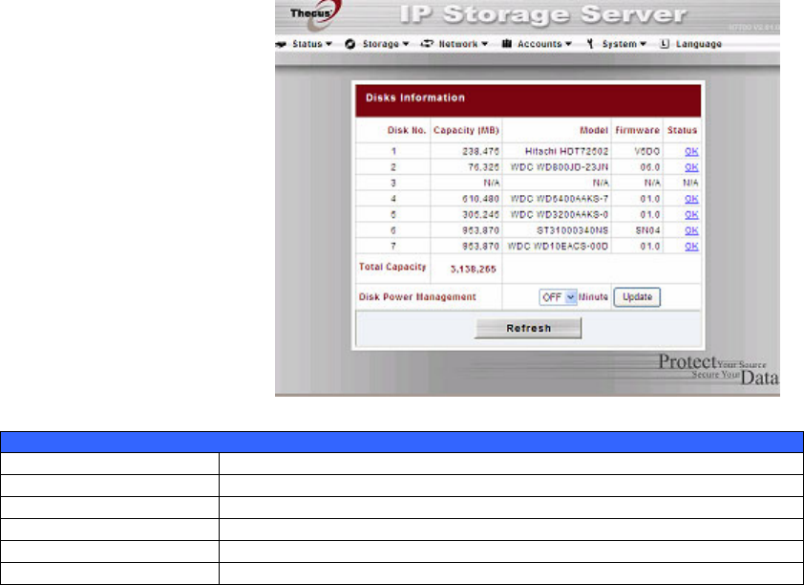Click the wrench icon beside System

point(590,44)
